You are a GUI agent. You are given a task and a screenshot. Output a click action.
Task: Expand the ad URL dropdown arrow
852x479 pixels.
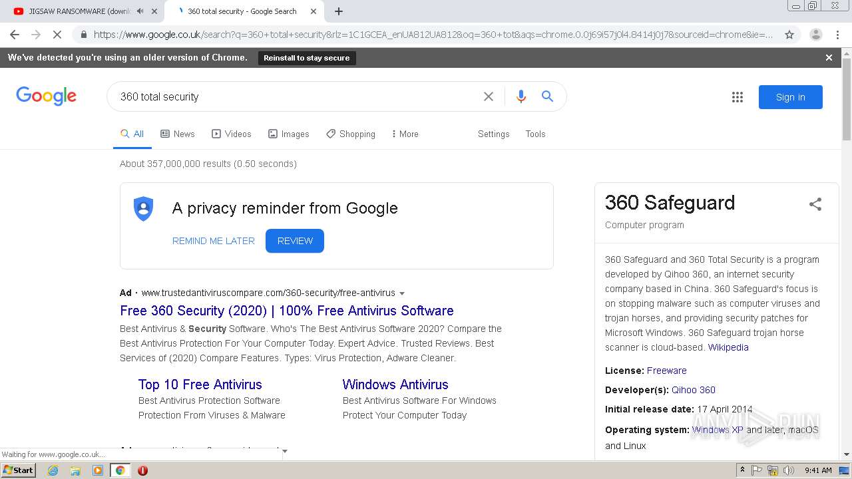(402, 293)
